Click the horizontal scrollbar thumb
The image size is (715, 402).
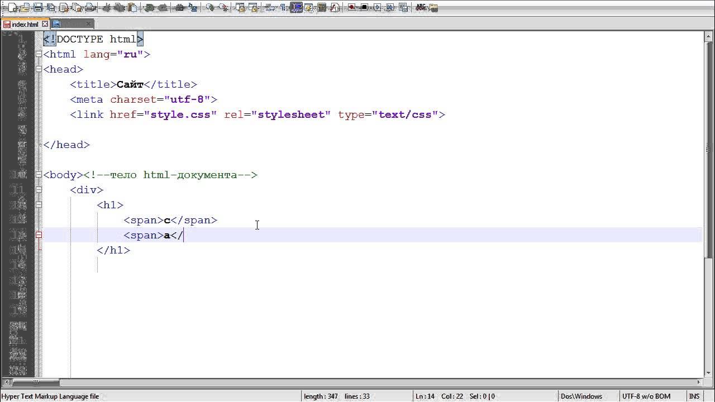(35, 382)
